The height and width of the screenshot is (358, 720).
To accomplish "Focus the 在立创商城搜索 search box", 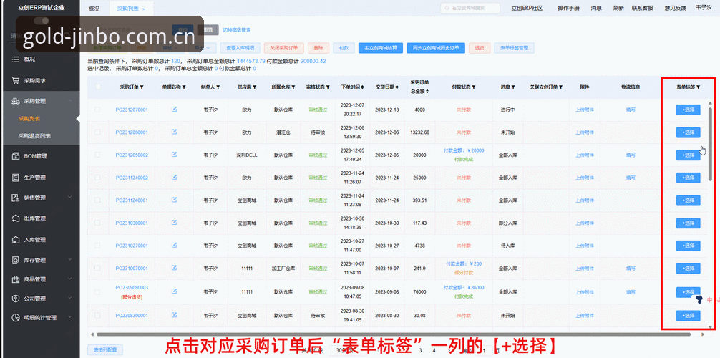I will [x=470, y=8].
